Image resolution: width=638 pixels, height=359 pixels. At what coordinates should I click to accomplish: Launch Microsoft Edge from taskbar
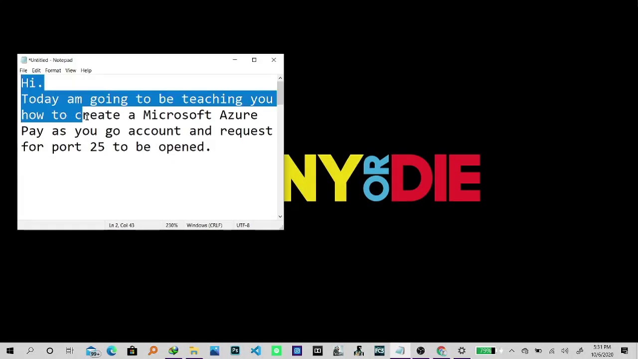(x=112, y=351)
